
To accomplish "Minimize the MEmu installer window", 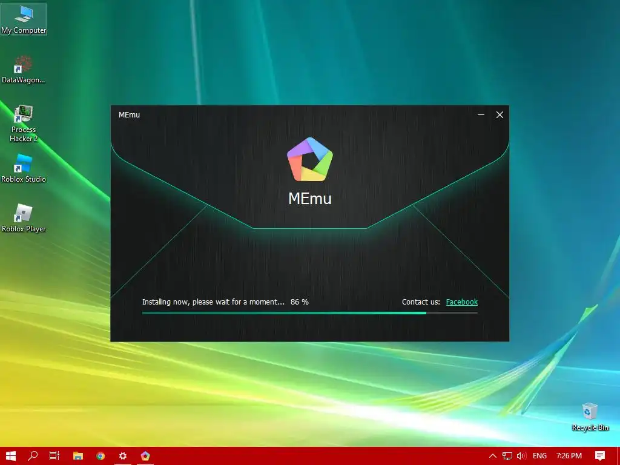I will (481, 114).
